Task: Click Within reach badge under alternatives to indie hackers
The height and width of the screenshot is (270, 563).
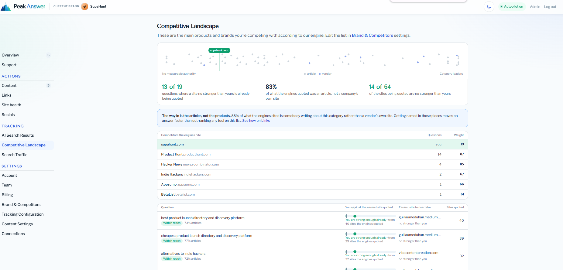Action: (x=172, y=259)
